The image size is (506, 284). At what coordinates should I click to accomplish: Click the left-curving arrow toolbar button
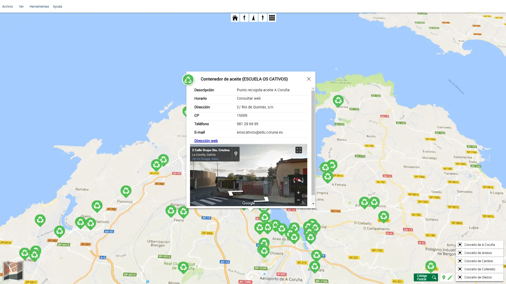coord(244,18)
